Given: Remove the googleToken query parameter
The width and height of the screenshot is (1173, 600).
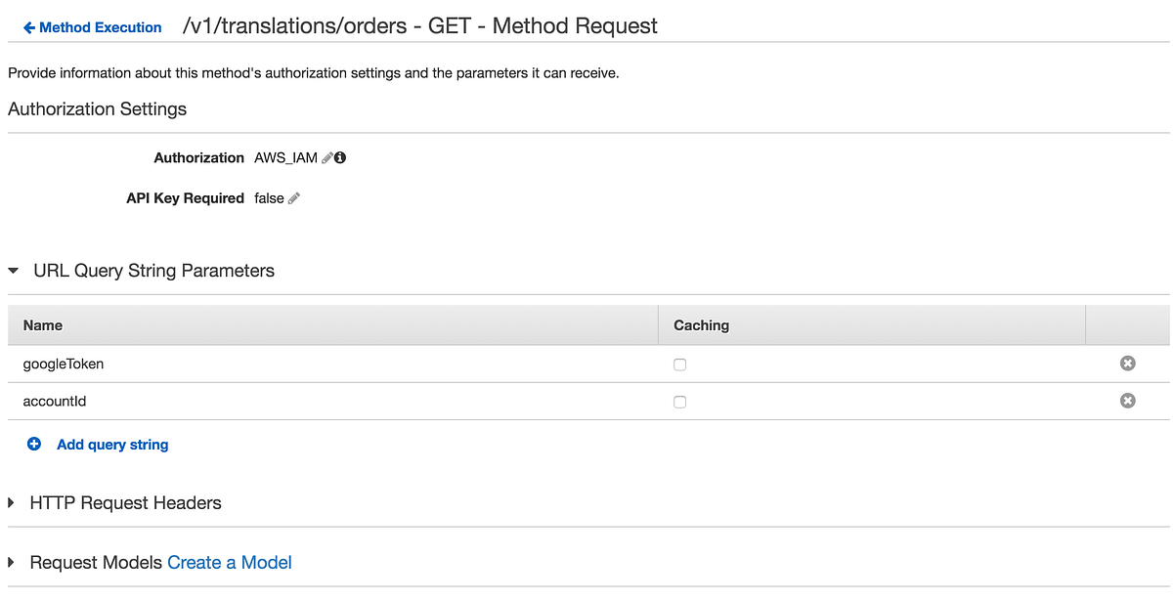Looking at the screenshot, I should [x=1127, y=363].
